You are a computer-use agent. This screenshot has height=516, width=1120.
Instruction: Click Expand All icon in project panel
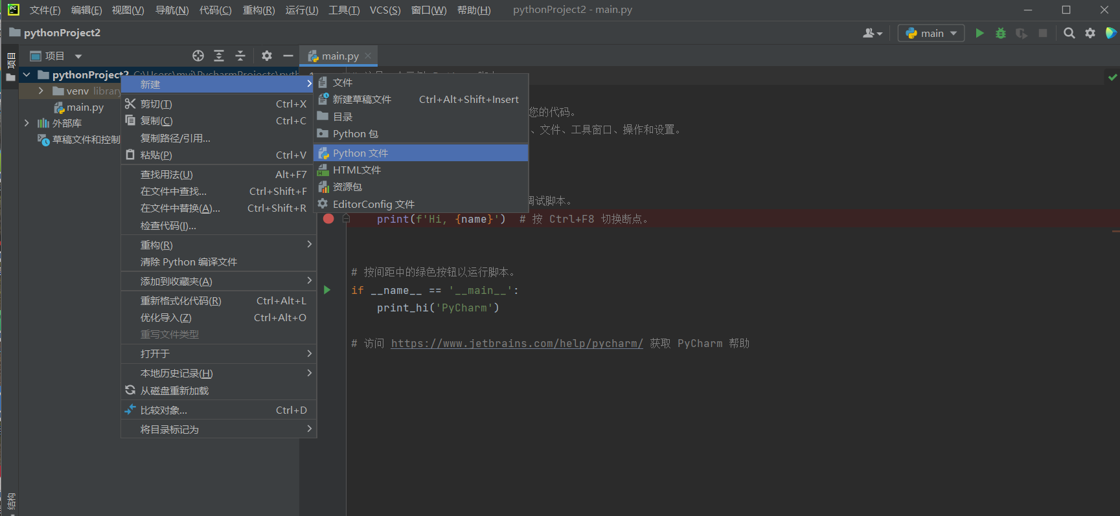point(219,56)
